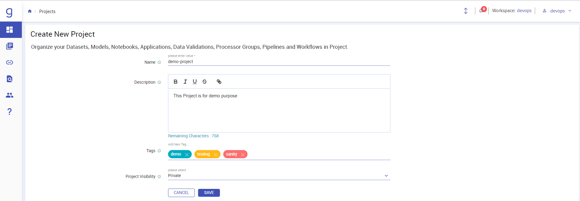Toggle italic formatting in description editor
Viewport: 580px width, 201px height.
click(x=185, y=82)
